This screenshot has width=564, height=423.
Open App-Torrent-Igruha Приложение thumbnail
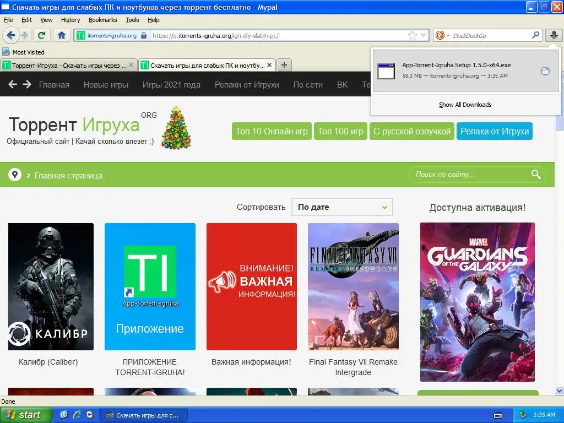(150, 286)
